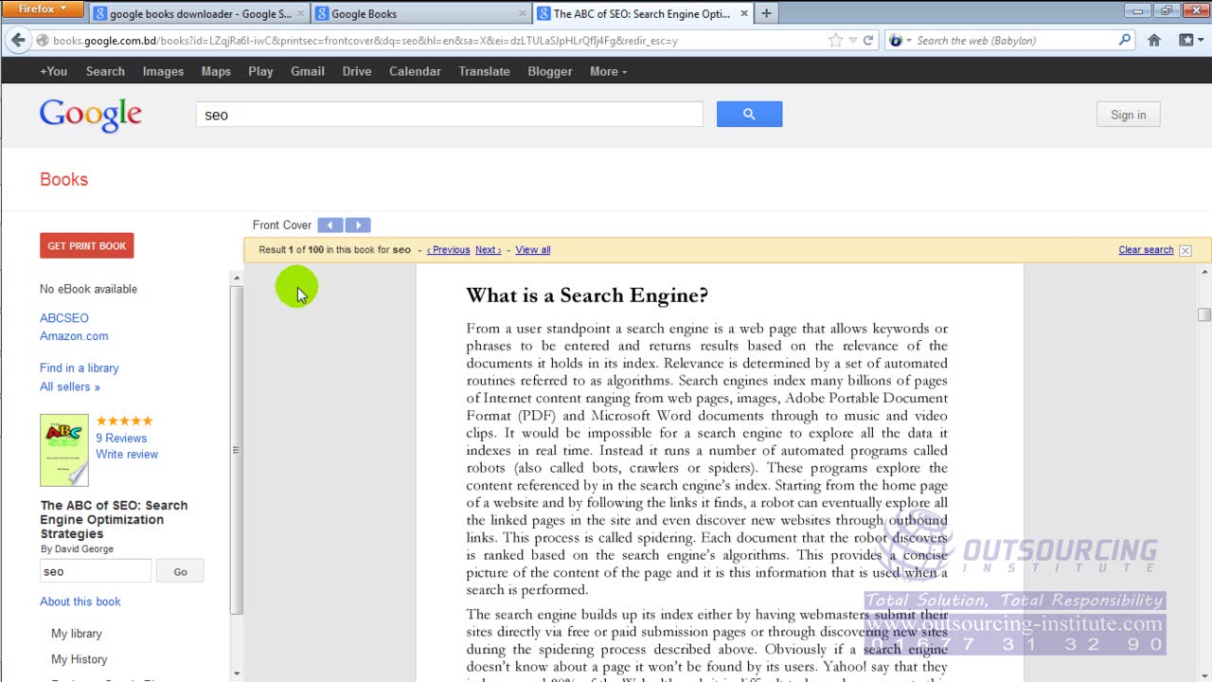Open Search in Google bar
The height and width of the screenshot is (682, 1212).
pyautogui.click(x=105, y=71)
